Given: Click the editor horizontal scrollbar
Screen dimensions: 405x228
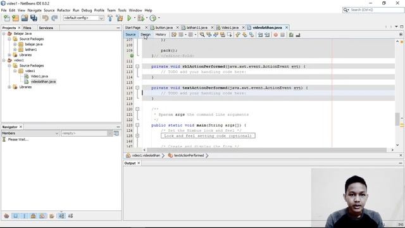Looking at the screenshot, I should pos(266,150).
